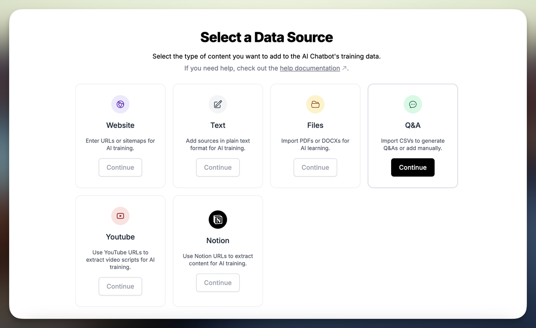
Task: Select the Youtube data source card
Action: coord(120,251)
